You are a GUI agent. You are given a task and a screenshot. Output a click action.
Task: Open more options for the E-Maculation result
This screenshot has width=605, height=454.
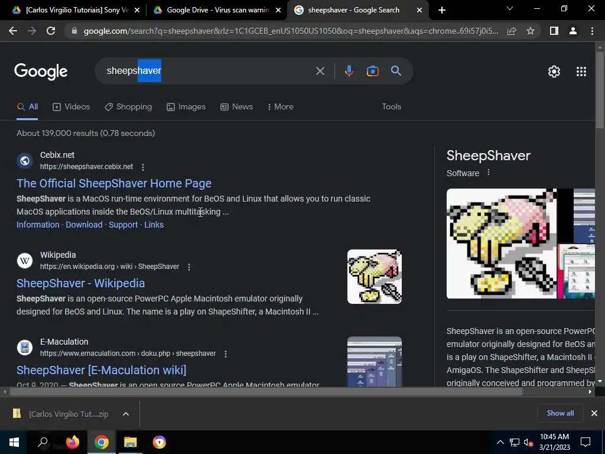point(225,354)
